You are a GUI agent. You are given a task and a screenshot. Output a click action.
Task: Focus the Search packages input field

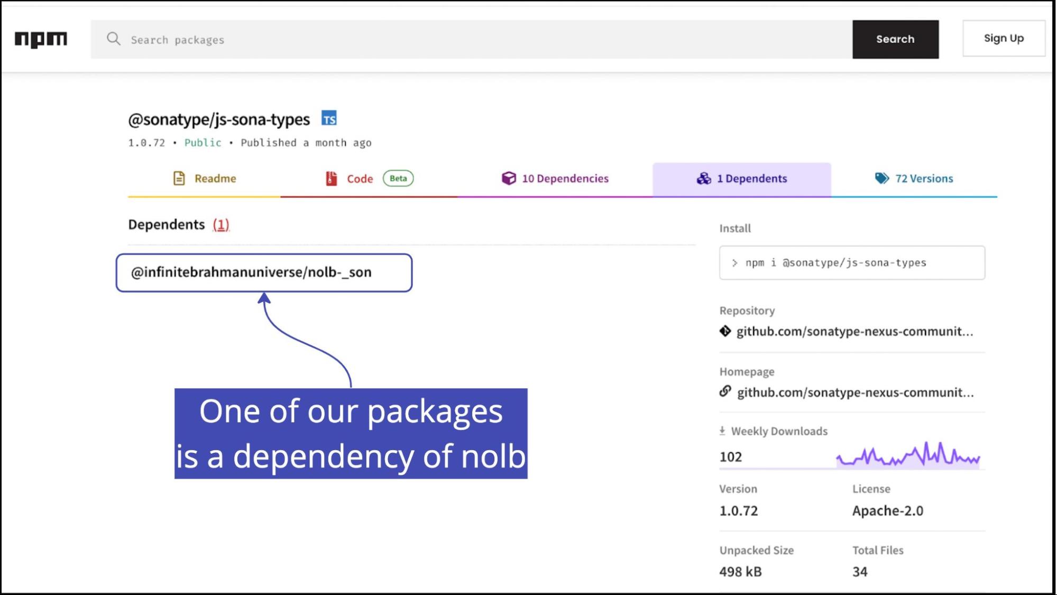click(x=471, y=40)
